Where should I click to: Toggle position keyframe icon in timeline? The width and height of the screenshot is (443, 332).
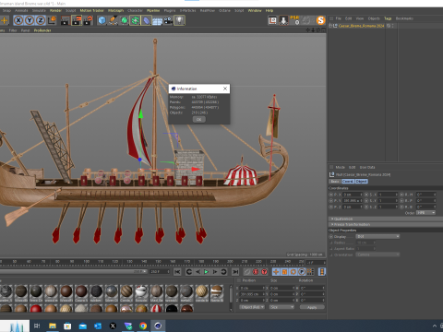point(276,272)
